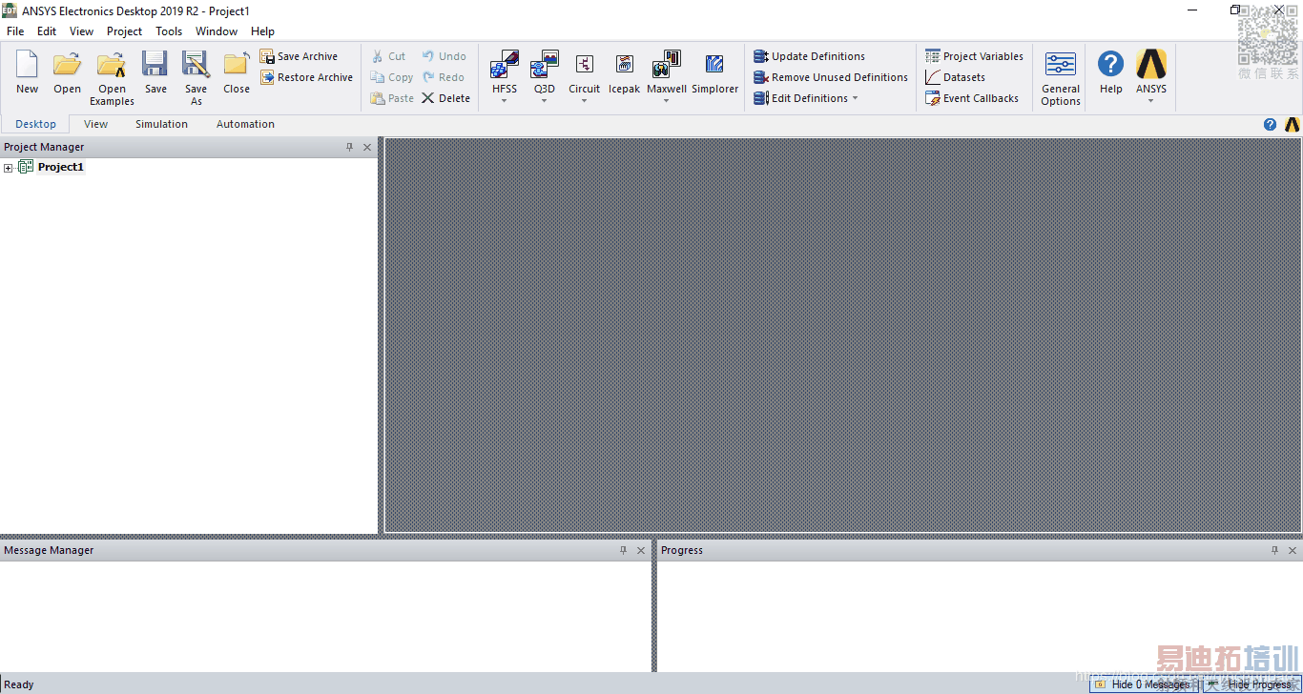The width and height of the screenshot is (1303, 694).
Task: Select Restore Archive in the ribbon
Action: point(306,77)
